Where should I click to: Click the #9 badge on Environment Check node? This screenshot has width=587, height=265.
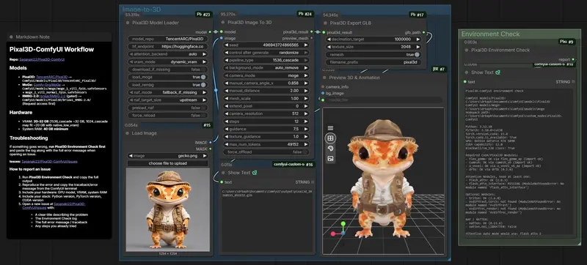pyautogui.click(x=566, y=42)
